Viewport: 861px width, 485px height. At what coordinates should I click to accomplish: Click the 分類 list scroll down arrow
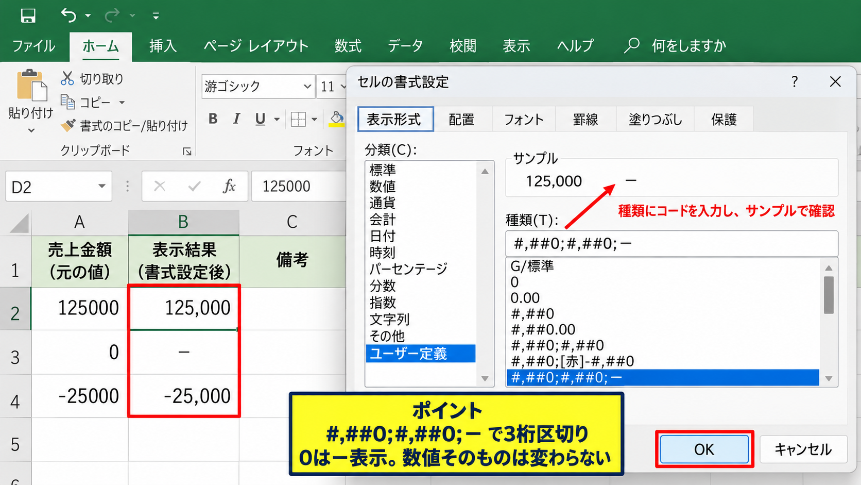tap(485, 378)
